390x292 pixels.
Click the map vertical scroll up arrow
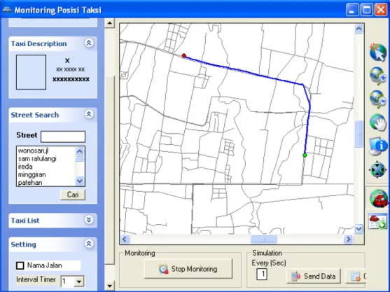[358, 29]
